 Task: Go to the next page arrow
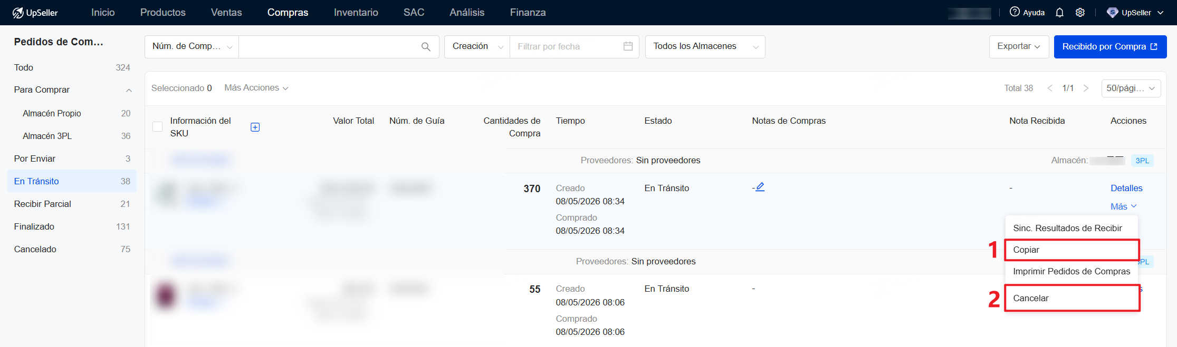tap(1086, 88)
